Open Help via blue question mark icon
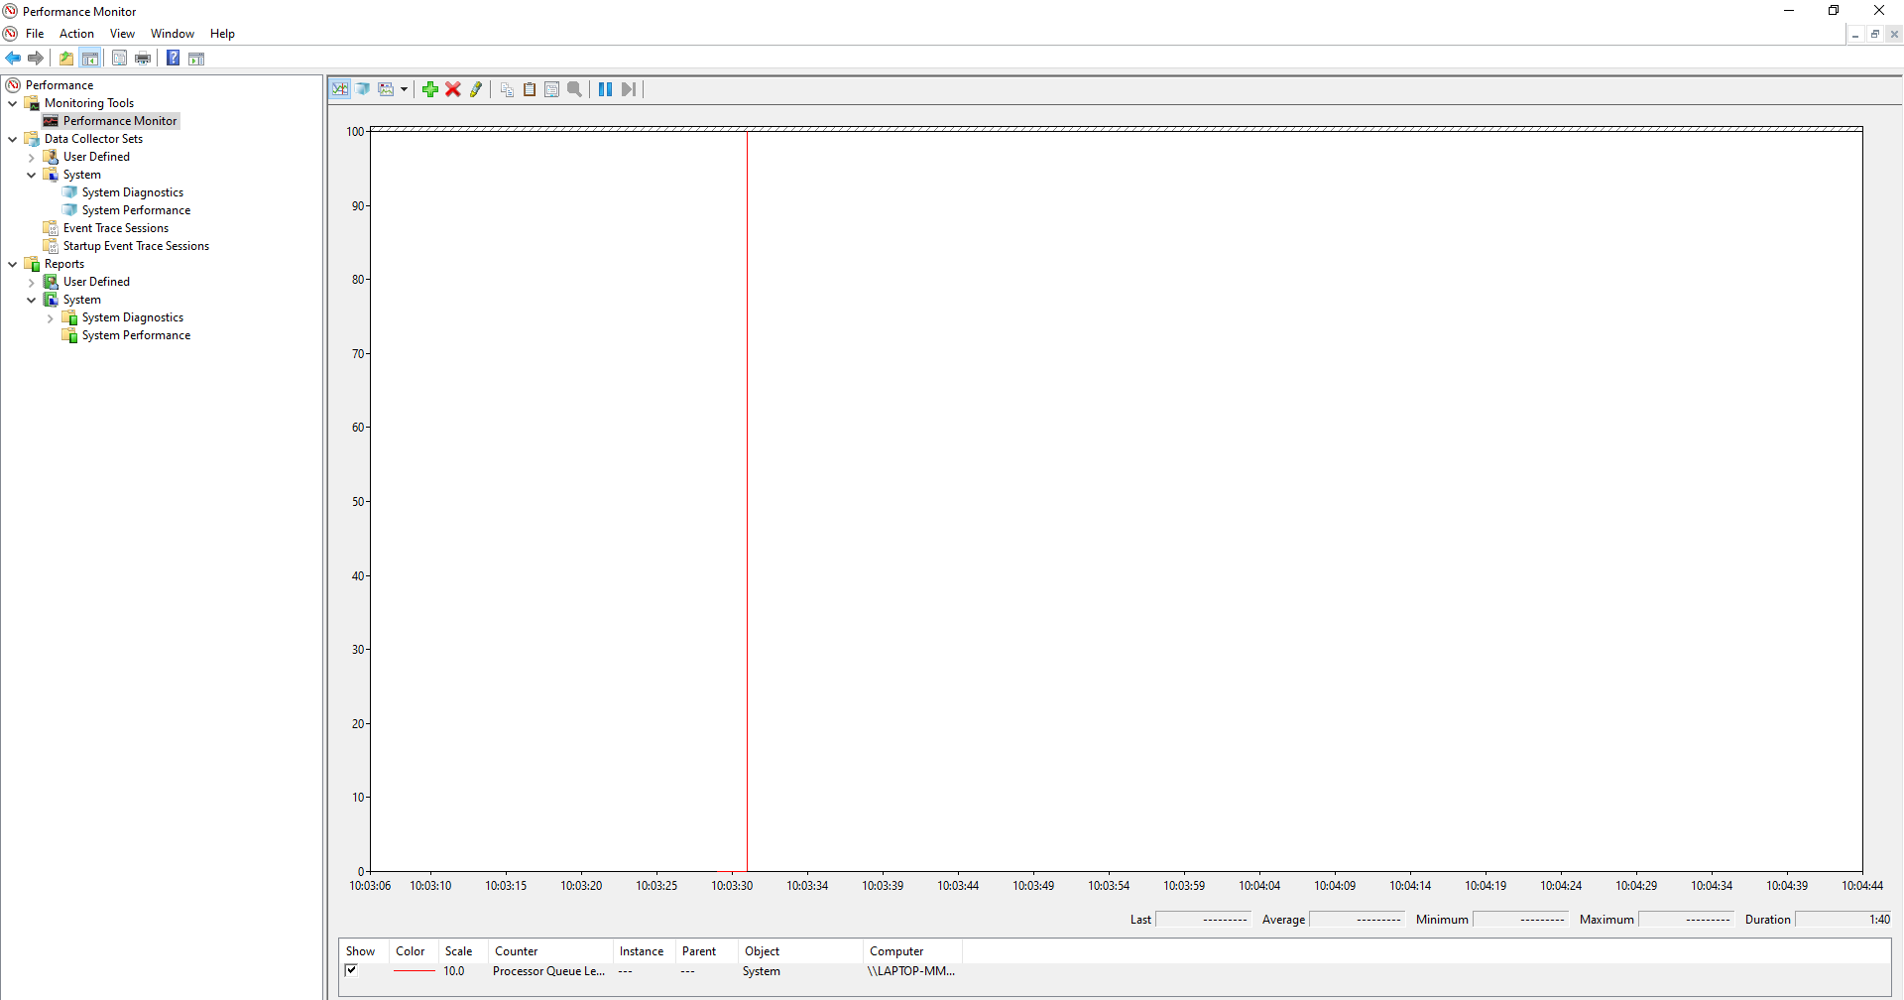This screenshot has width=1904, height=1000. pos(173,59)
